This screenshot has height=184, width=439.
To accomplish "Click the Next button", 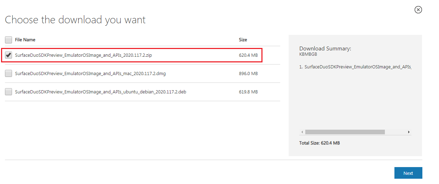I will point(408,173).
